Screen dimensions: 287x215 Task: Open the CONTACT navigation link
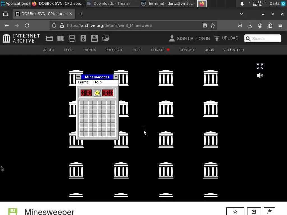click(x=188, y=50)
